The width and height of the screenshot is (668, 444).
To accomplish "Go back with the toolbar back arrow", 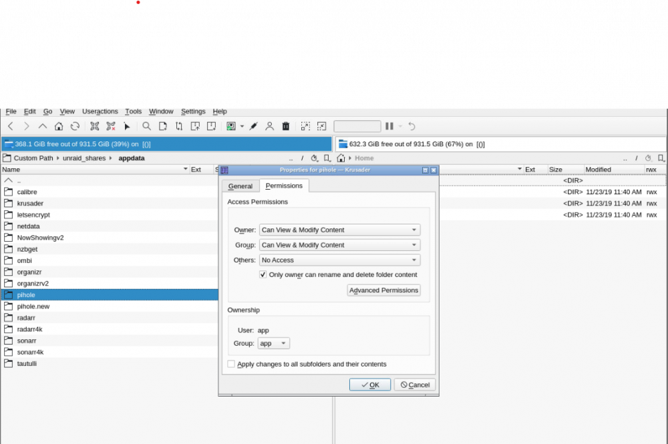I will coord(11,126).
